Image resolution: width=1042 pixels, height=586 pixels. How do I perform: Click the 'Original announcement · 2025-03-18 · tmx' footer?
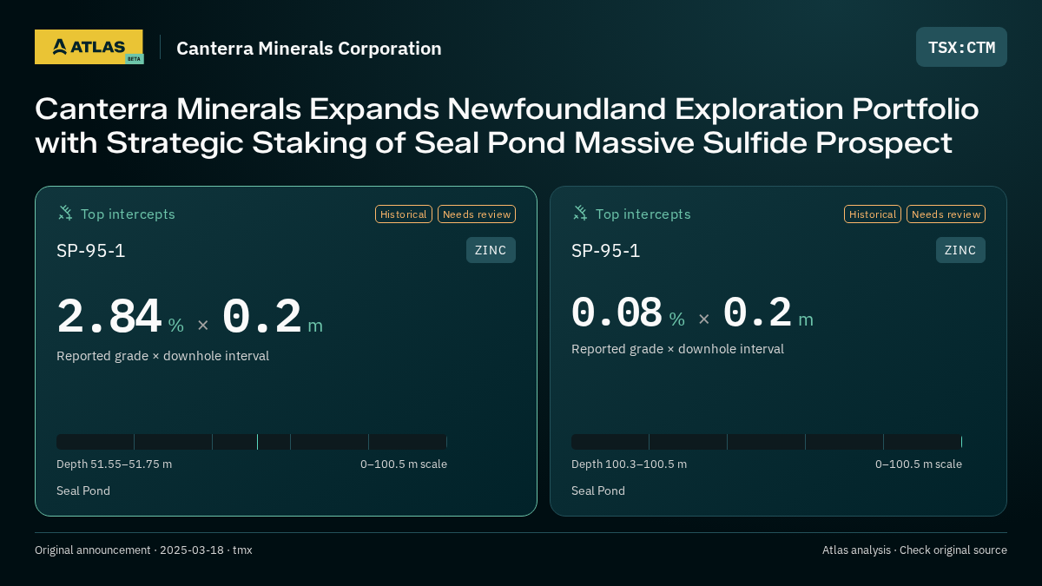(x=143, y=550)
